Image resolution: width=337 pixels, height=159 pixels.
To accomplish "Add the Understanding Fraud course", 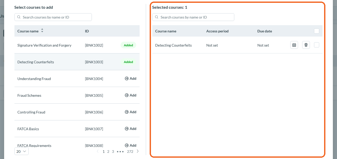I will coord(131,78).
